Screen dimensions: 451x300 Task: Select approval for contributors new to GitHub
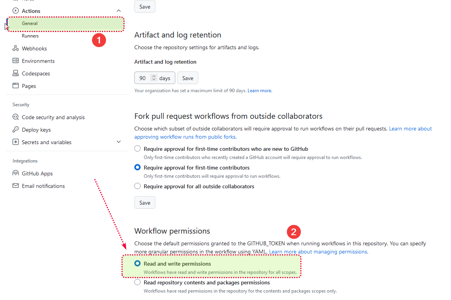[x=137, y=149]
